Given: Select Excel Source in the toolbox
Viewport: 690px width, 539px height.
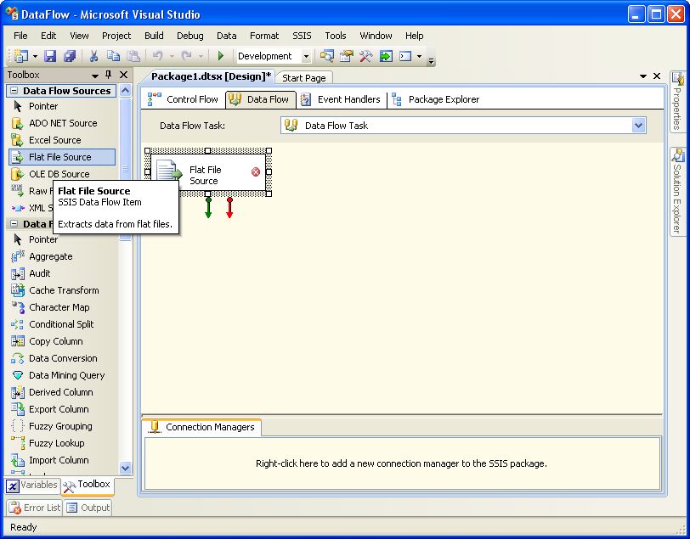Looking at the screenshot, I should click(x=54, y=140).
